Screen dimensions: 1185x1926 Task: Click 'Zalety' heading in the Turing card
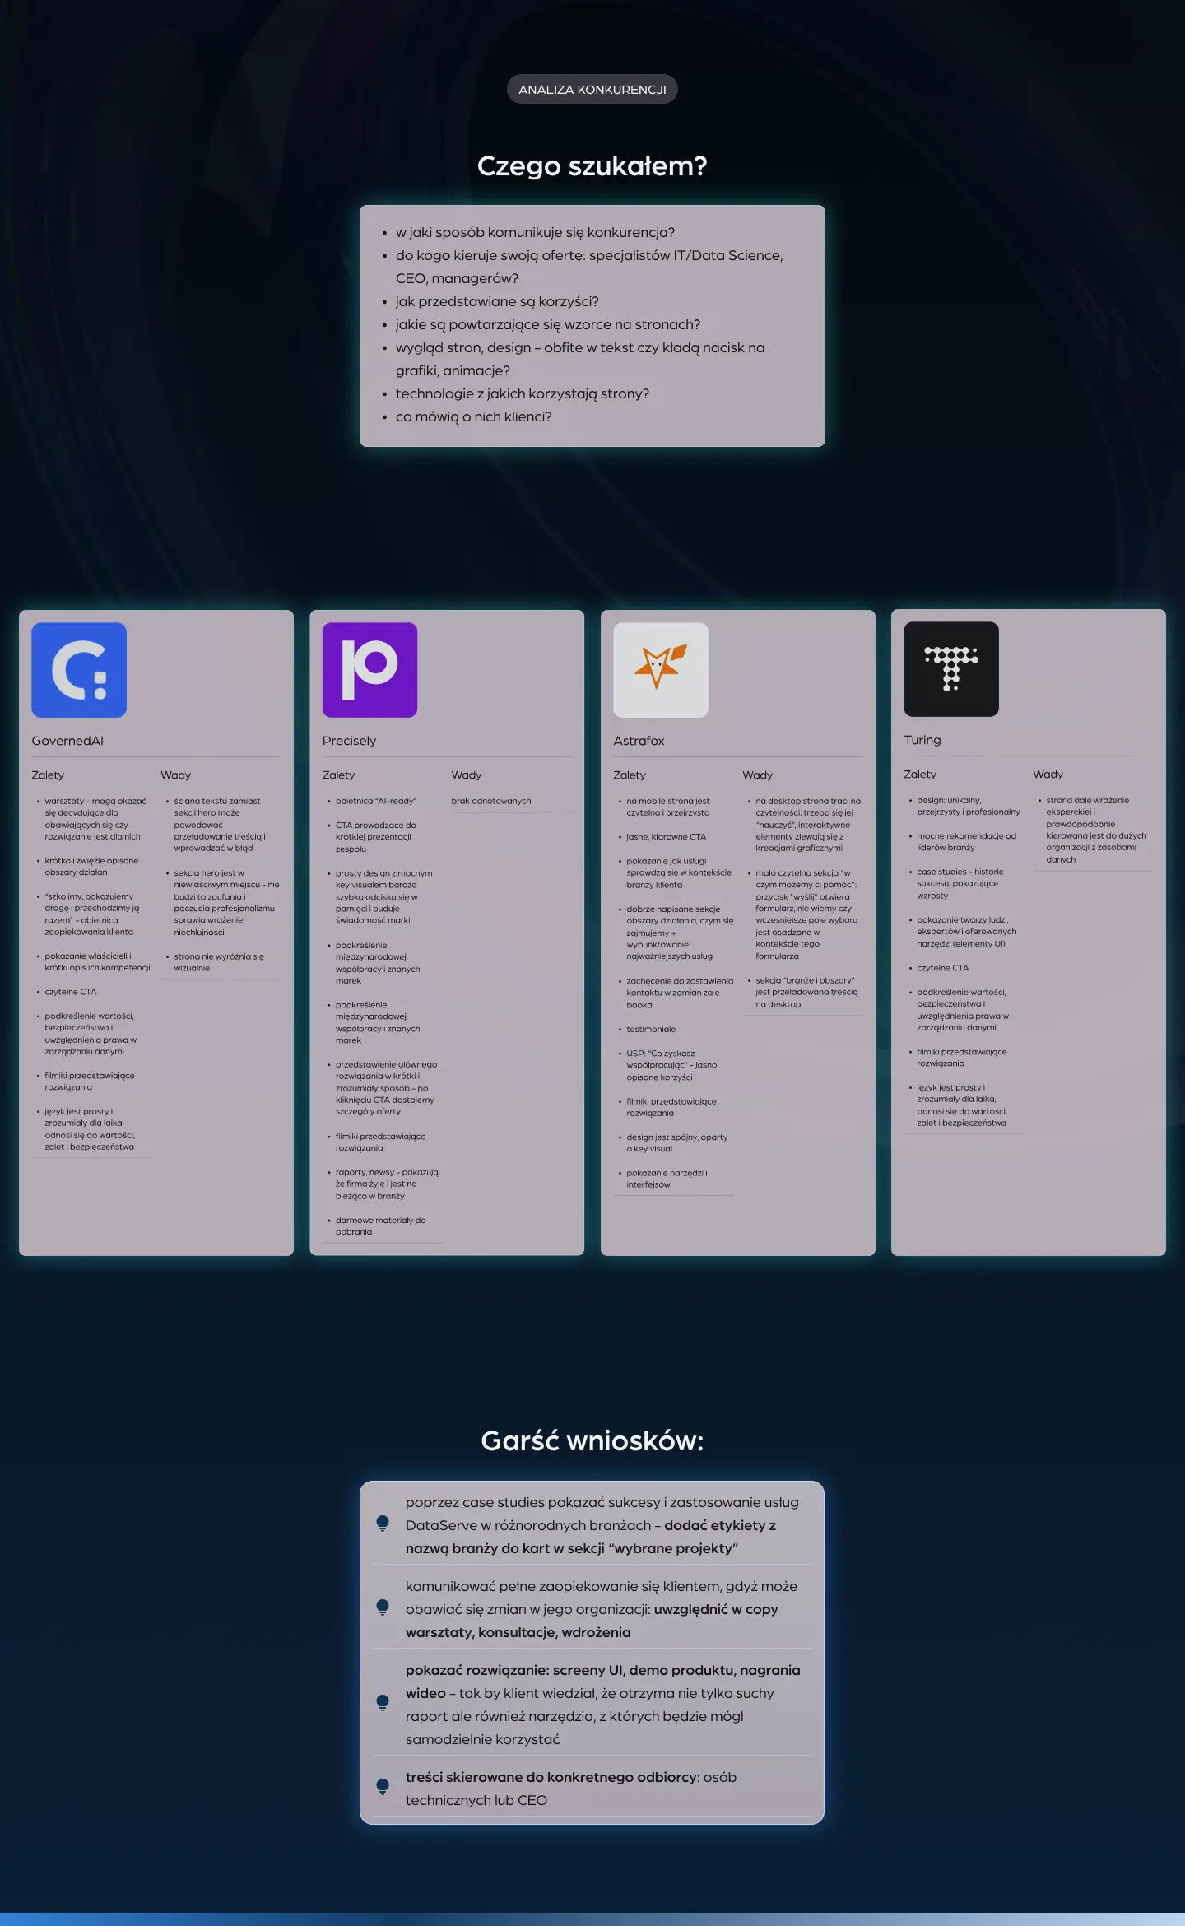(x=919, y=775)
